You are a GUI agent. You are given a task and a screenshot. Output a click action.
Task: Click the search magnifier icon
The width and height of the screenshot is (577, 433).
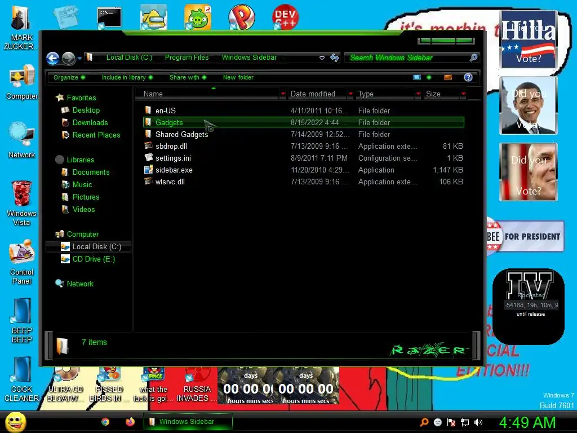point(474,58)
